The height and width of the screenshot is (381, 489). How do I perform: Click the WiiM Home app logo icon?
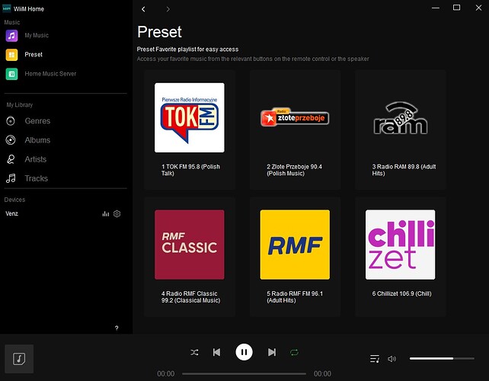tap(7, 8)
